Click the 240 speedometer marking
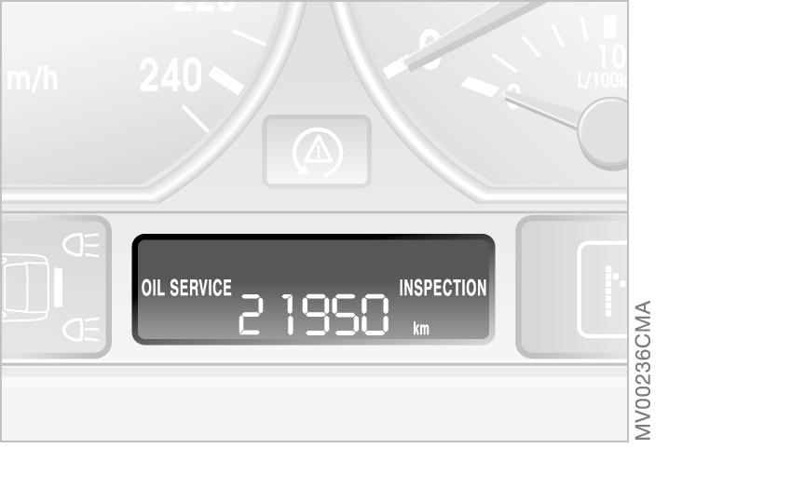The image size is (805, 503). (x=171, y=75)
